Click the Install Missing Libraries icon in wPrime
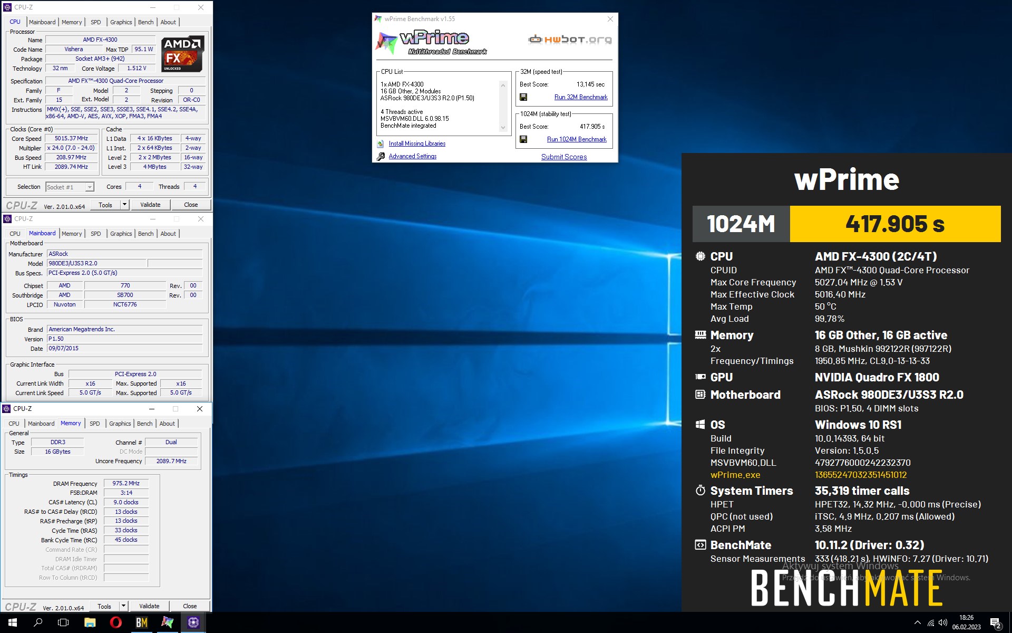1012x633 pixels. tap(381, 143)
